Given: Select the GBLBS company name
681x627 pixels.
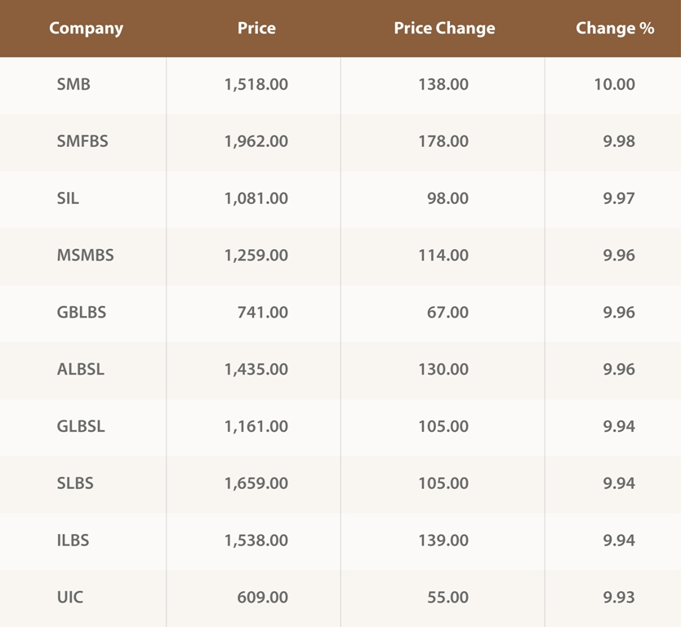Looking at the screenshot, I should 82,313.
